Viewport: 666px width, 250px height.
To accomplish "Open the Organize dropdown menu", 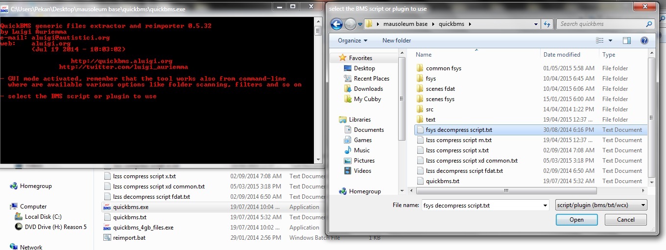I will [x=352, y=41].
